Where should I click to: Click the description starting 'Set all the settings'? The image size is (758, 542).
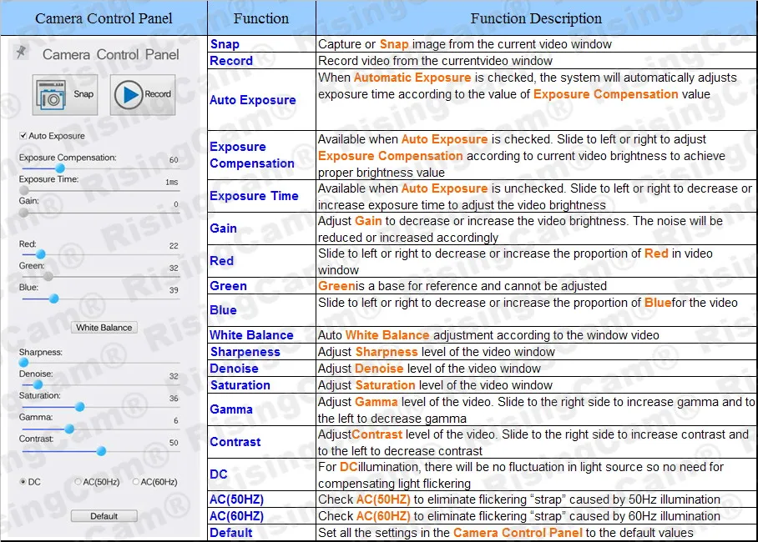[x=506, y=533]
